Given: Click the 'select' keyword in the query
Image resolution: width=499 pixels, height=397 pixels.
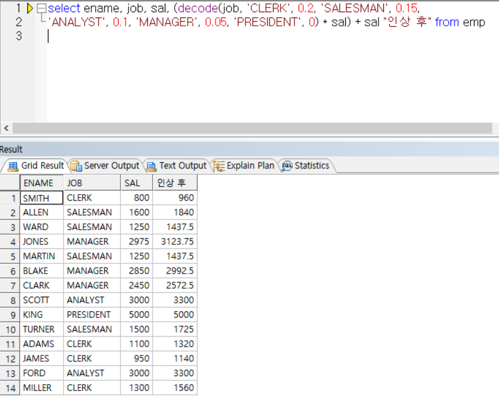Looking at the screenshot, I should coord(64,8).
